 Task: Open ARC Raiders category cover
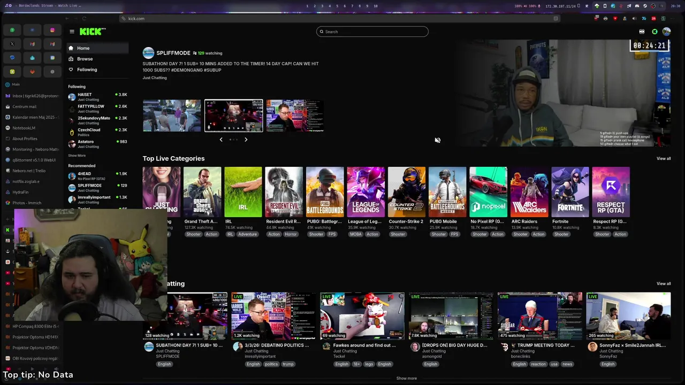[x=529, y=192]
